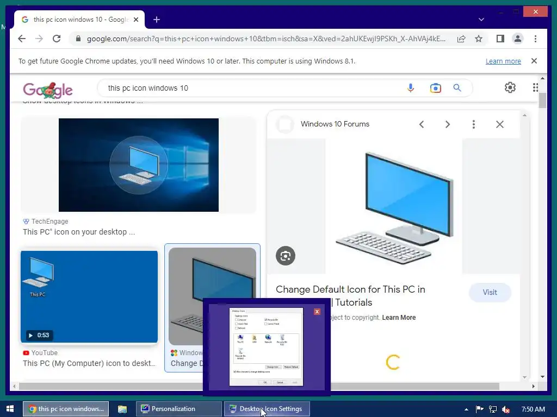Dismiss the Chrome update notice
The image size is (557, 417).
click(x=534, y=61)
